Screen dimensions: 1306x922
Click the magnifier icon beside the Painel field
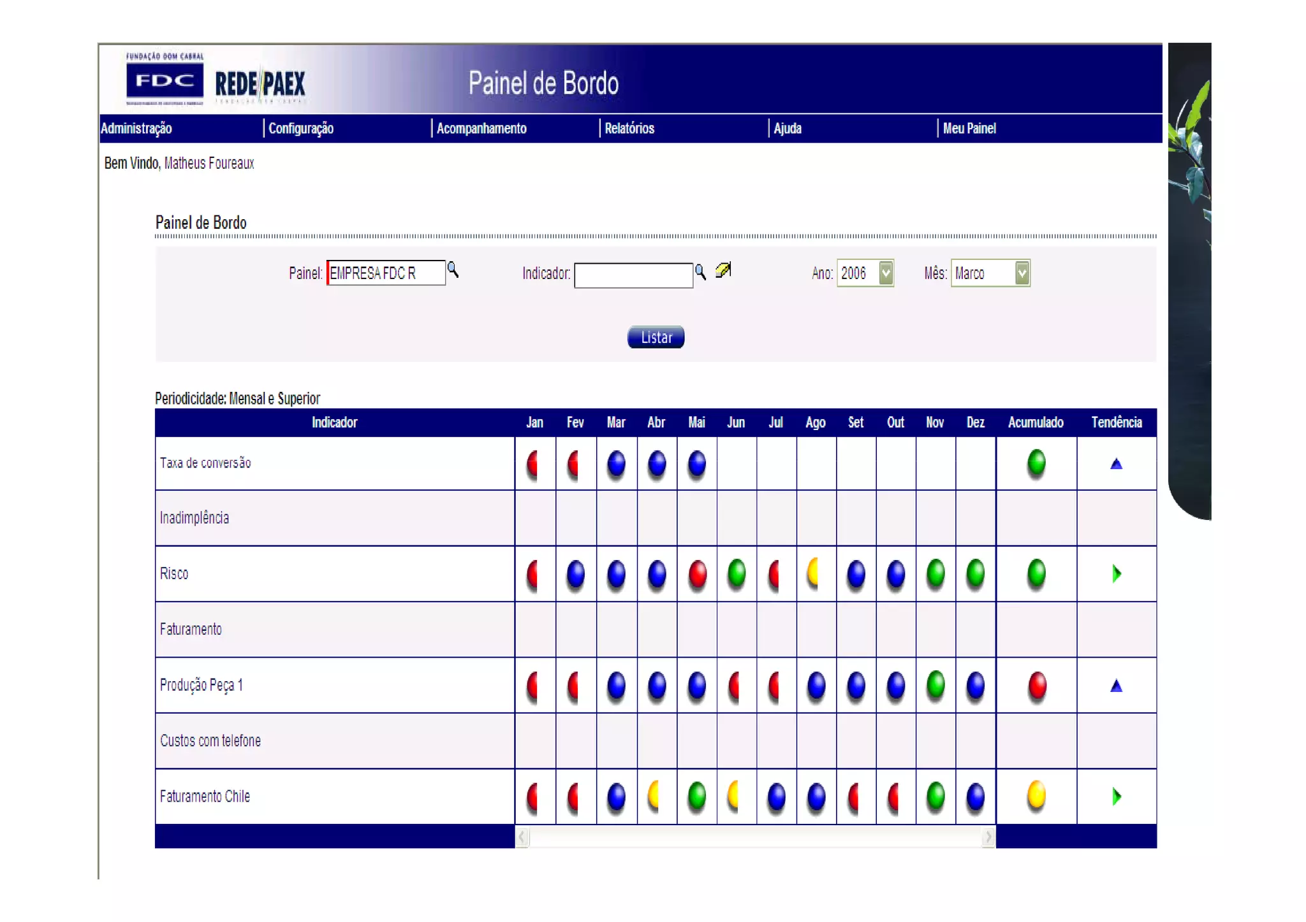pyautogui.click(x=453, y=270)
